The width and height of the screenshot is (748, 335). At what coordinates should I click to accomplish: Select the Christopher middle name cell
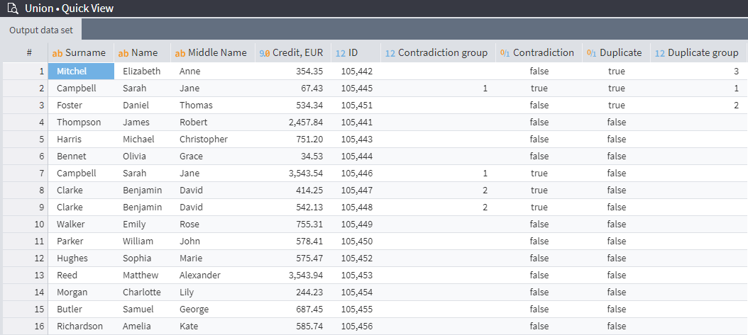coord(204,140)
